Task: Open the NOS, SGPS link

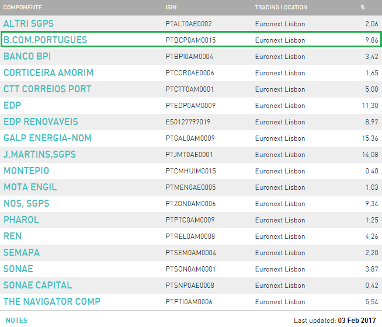Action: click(26, 203)
